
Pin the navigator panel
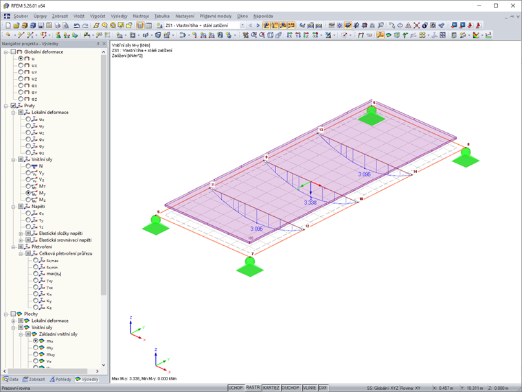coord(98,43)
